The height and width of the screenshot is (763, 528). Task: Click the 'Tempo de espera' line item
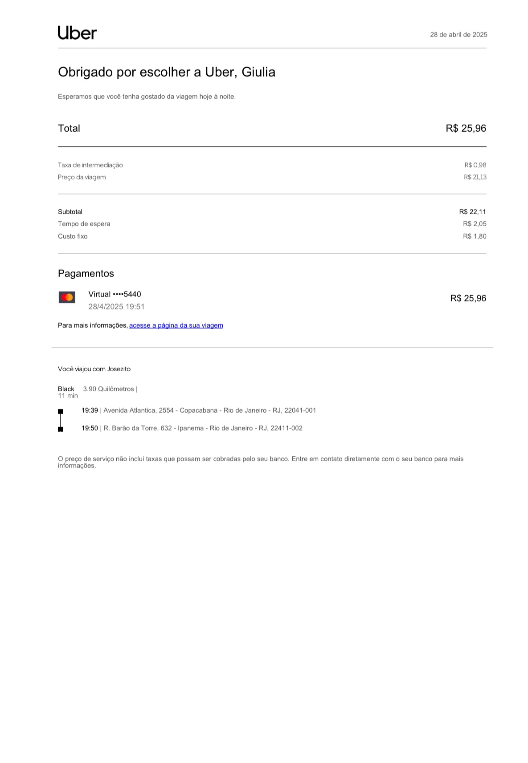point(84,224)
